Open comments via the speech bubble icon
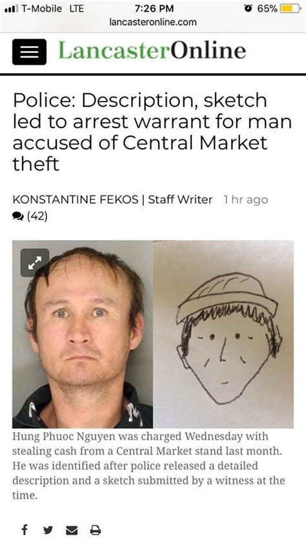 (17, 217)
